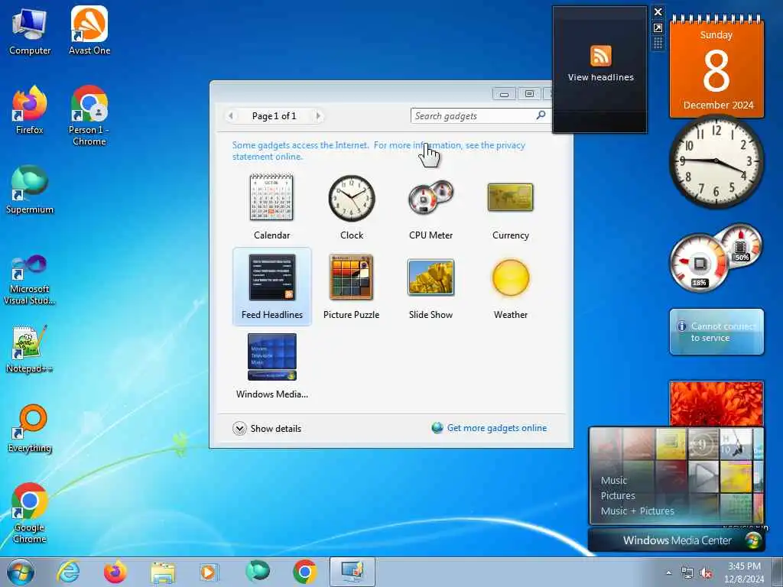The image size is (783, 587).
Task: Select the Clock gadget in gallery
Action: (x=352, y=206)
